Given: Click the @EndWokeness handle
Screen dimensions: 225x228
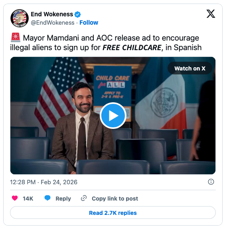Looking at the screenshot, I should [53, 23].
